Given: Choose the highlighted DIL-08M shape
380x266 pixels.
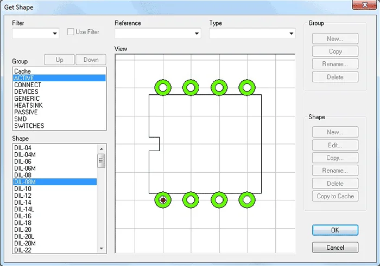Looking at the screenshot, I should [55, 182].
